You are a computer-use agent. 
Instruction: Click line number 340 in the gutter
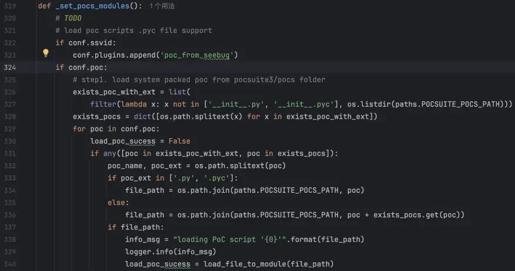(10, 264)
